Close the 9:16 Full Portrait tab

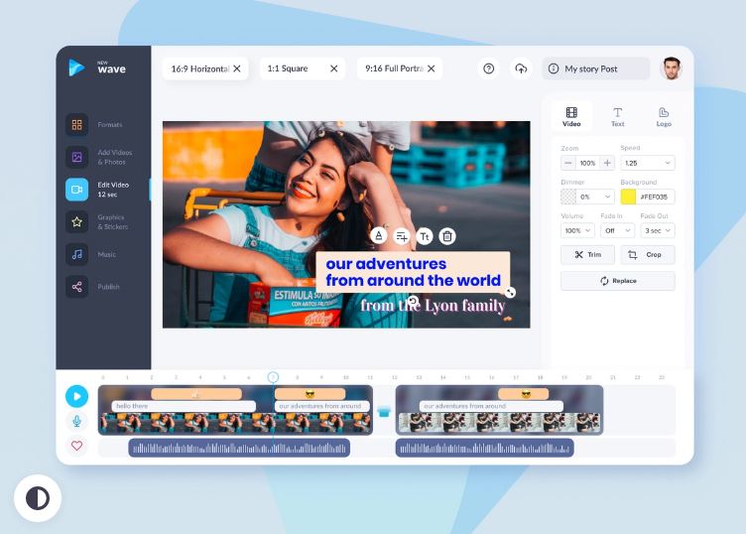432,68
